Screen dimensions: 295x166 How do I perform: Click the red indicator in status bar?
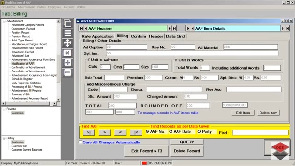click(x=144, y=163)
